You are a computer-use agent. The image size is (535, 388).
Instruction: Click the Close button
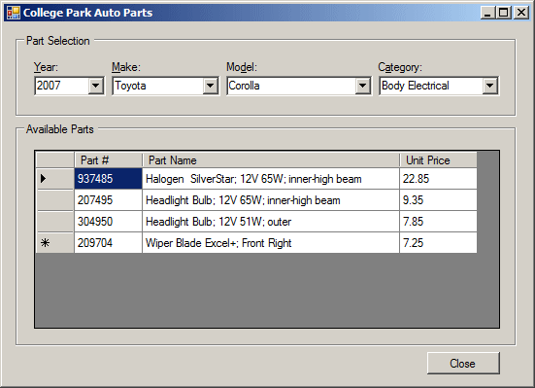point(463,363)
